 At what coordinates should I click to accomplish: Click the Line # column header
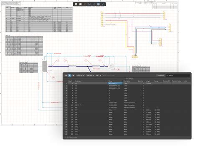pos(71,81)
